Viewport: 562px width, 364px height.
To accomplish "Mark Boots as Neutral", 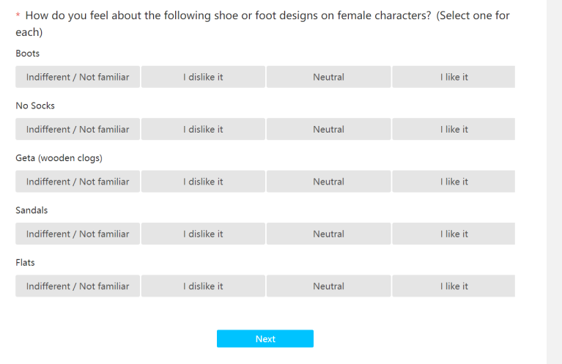I will pyautogui.click(x=329, y=77).
